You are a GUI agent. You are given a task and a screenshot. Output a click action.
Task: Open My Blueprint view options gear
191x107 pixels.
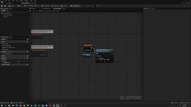pos(27,39)
